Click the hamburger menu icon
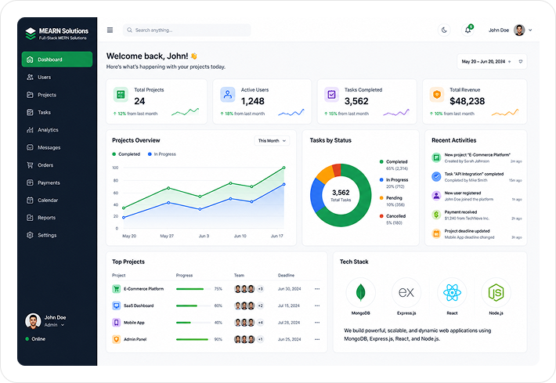Image resolution: width=556 pixels, height=383 pixels. pyautogui.click(x=110, y=30)
